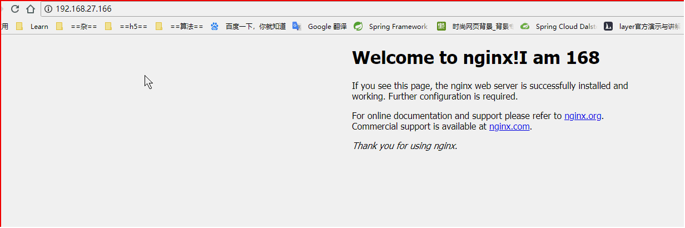
Task: Open the Google 翻译 bookmark
Action: [x=320, y=26]
